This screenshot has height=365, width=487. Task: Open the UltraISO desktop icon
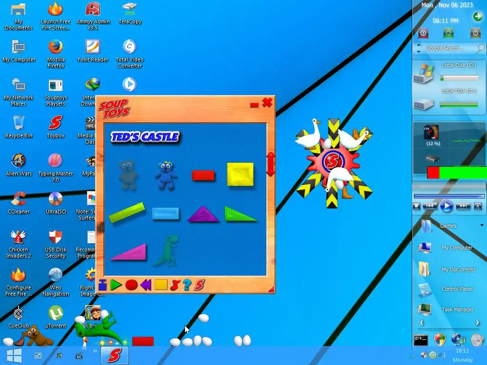tap(56, 202)
